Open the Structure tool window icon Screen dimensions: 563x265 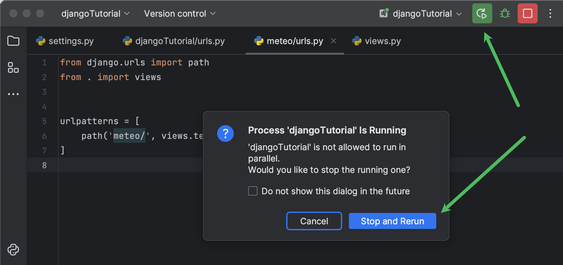13,67
